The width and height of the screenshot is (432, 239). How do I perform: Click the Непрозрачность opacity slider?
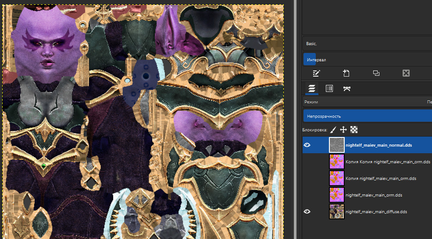point(367,116)
